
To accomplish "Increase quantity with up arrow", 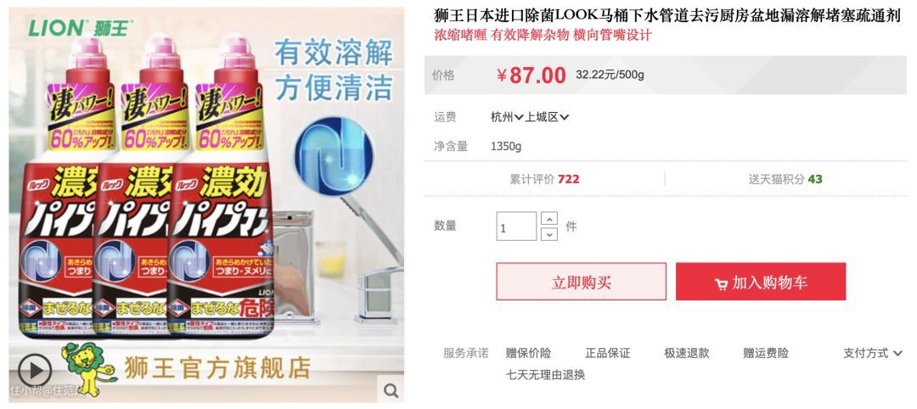I will click(549, 219).
